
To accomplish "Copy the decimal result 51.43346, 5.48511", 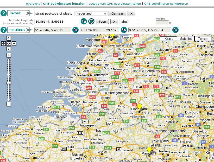I will pyautogui.click(x=75, y=30).
